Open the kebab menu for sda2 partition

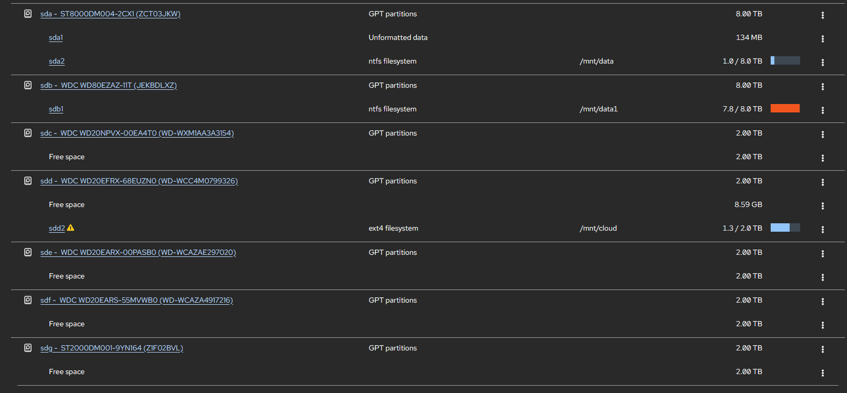click(822, 62)
